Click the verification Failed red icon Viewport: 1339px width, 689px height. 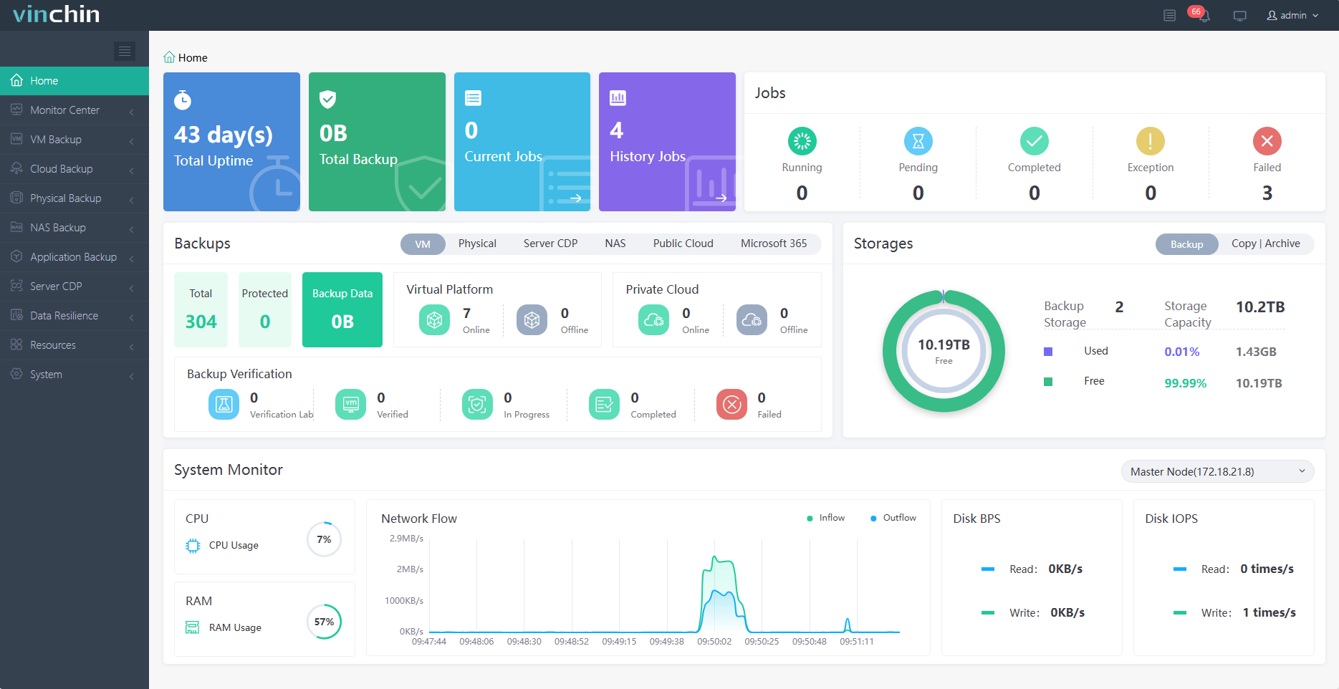pyautogui.click(x=731, y=405)
